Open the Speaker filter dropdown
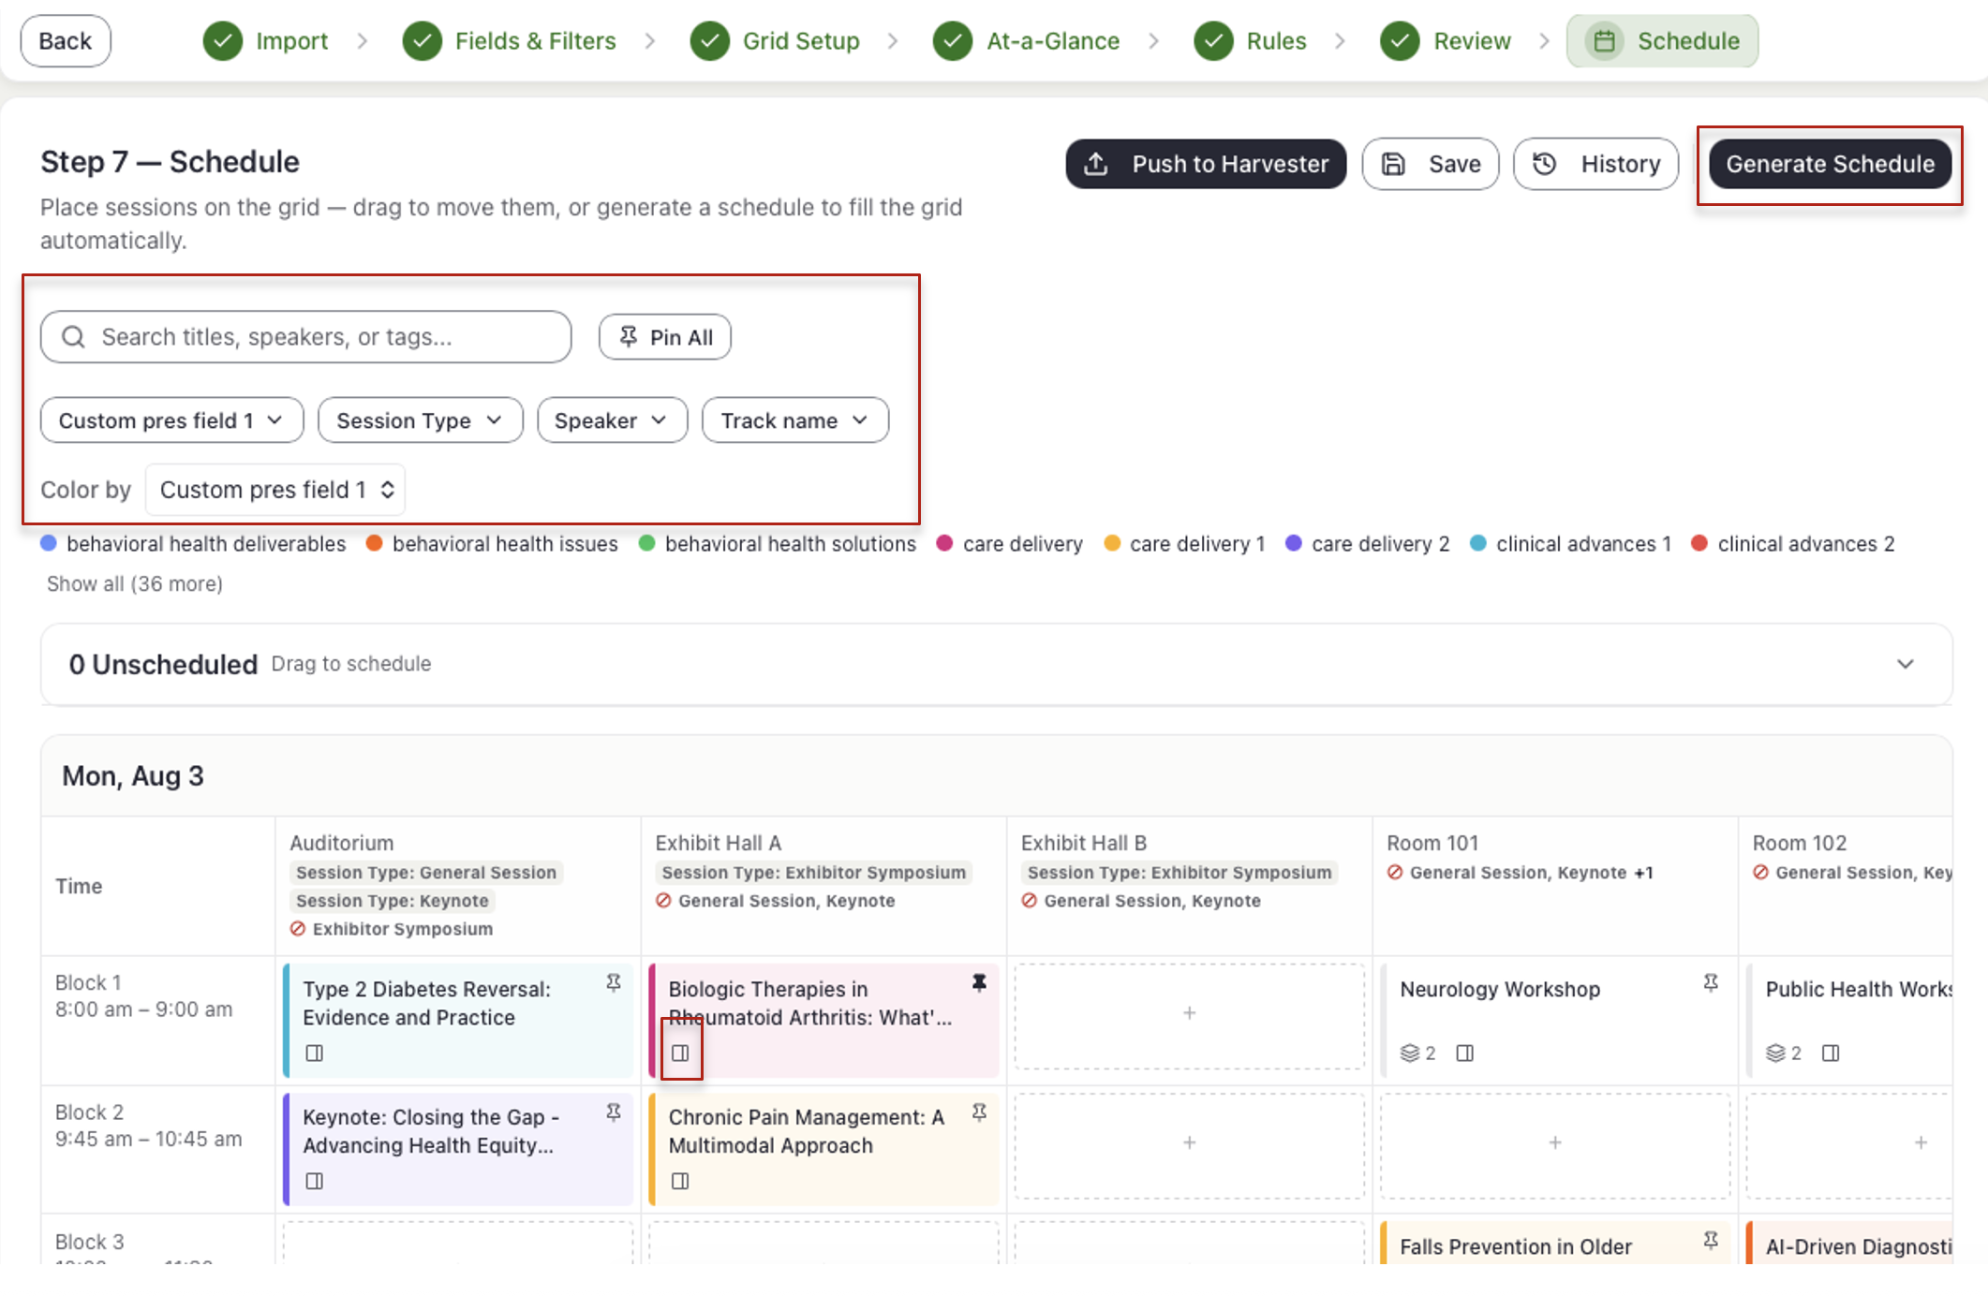 click(612, 420)
